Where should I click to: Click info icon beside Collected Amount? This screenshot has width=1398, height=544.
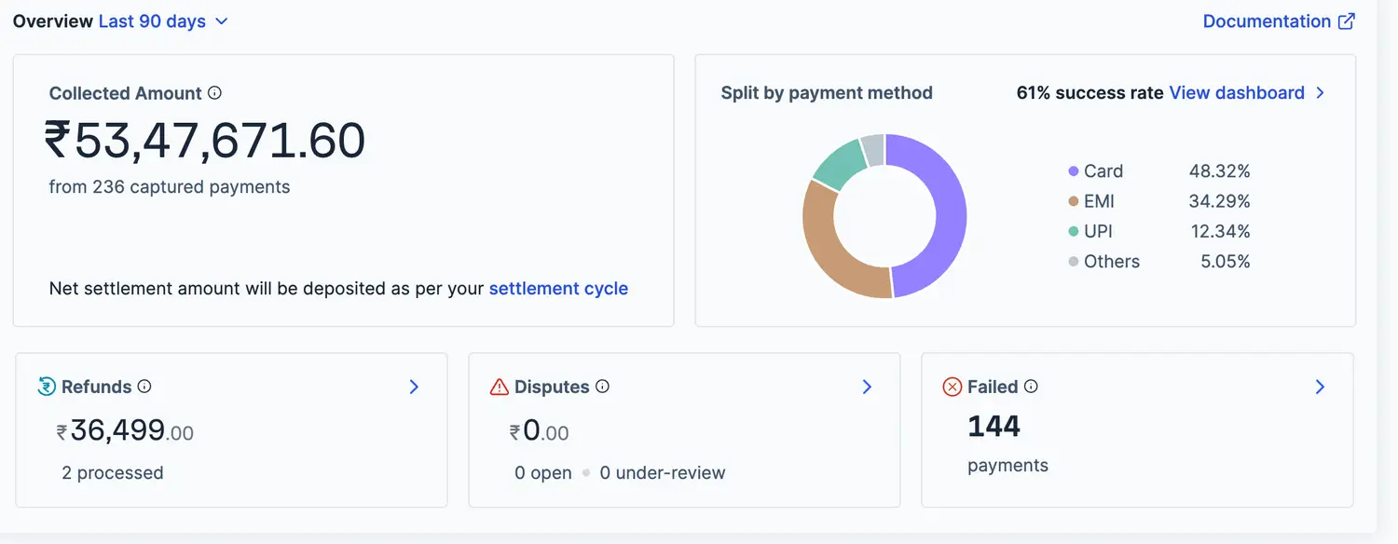click(214, 93)
